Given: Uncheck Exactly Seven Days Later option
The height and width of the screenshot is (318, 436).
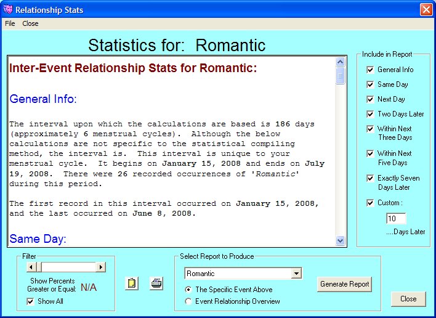Looking at the screenshot, I should point(370,178).
